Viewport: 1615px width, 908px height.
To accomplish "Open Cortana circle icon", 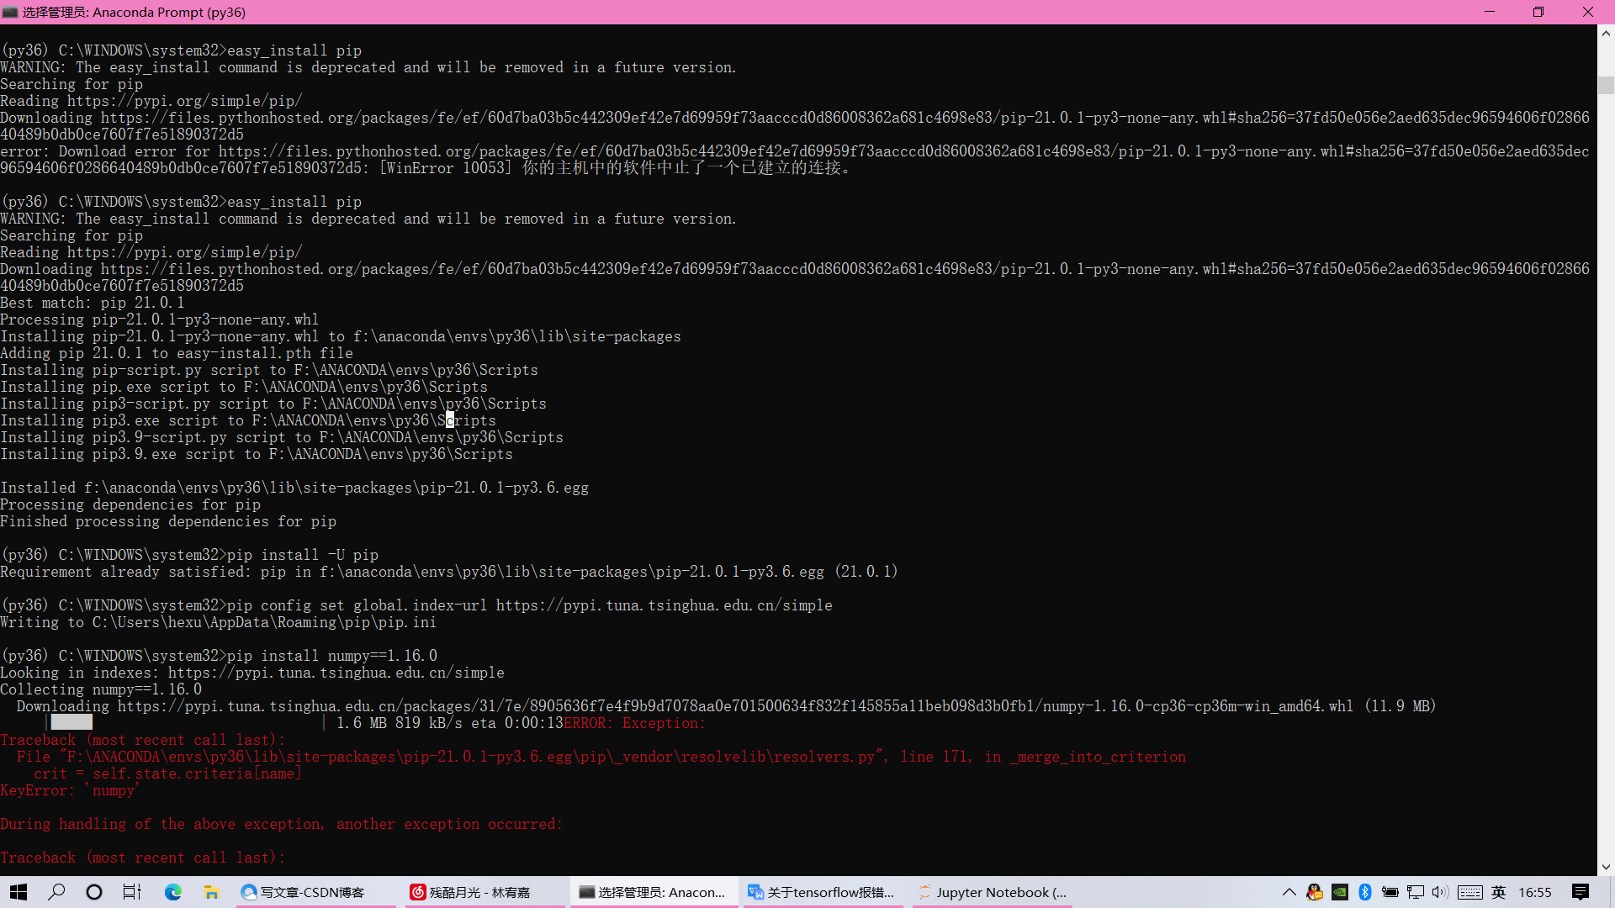I will click(x=94, y=892).
